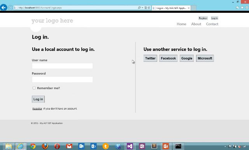Focus the Password field
Image resolution: width=249 pixels, height=150 pixels.
[62, 79]
